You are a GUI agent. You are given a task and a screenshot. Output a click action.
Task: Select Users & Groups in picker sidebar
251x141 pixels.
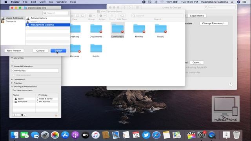coord(13,18)
